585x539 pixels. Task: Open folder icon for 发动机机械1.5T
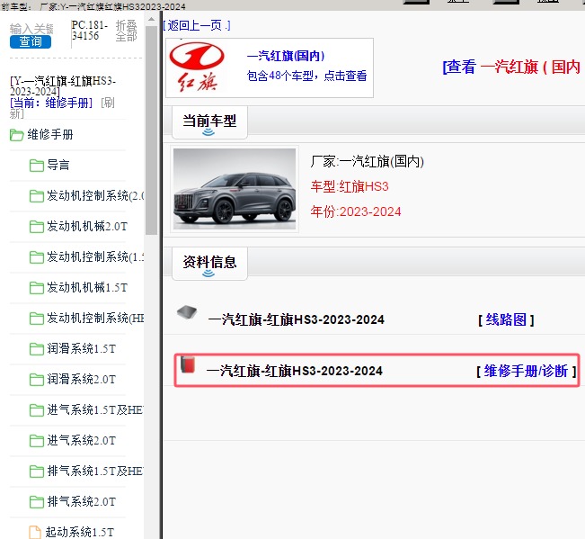point(37,288)
